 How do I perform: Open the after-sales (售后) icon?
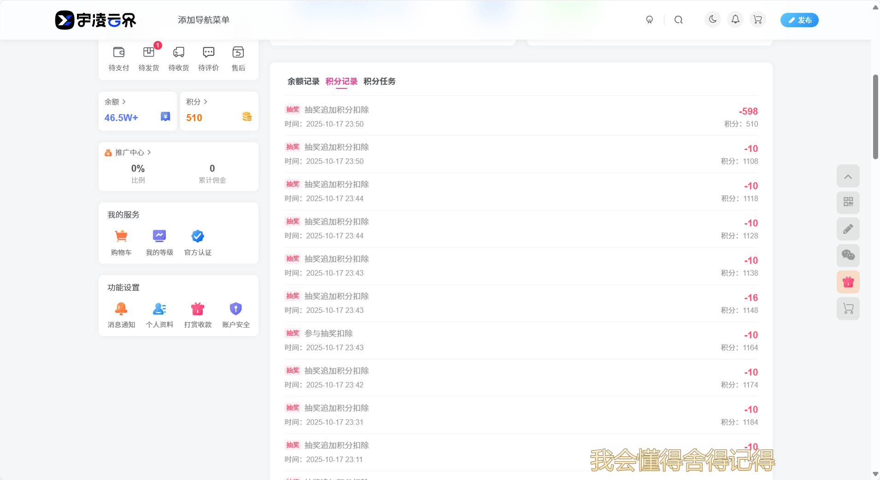pos(238,58)
